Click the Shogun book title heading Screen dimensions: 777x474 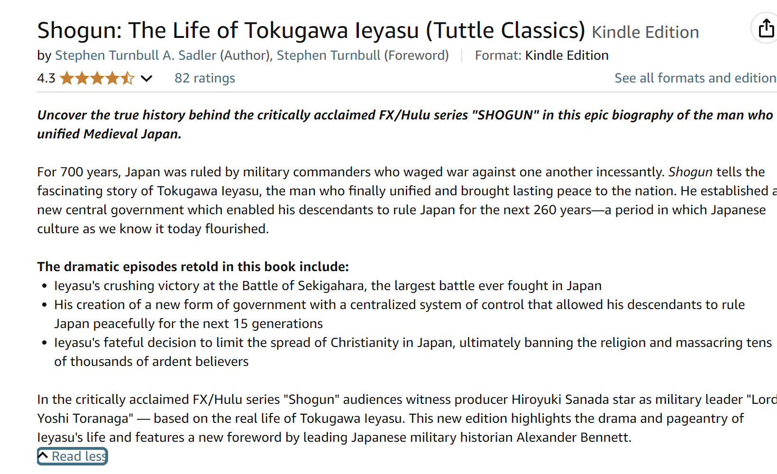311,30
